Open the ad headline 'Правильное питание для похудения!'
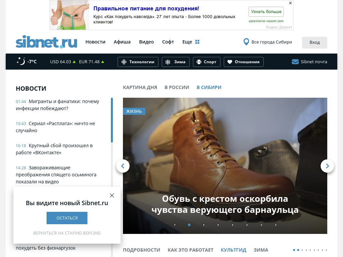343x257 pixels. tap(146, 8)
